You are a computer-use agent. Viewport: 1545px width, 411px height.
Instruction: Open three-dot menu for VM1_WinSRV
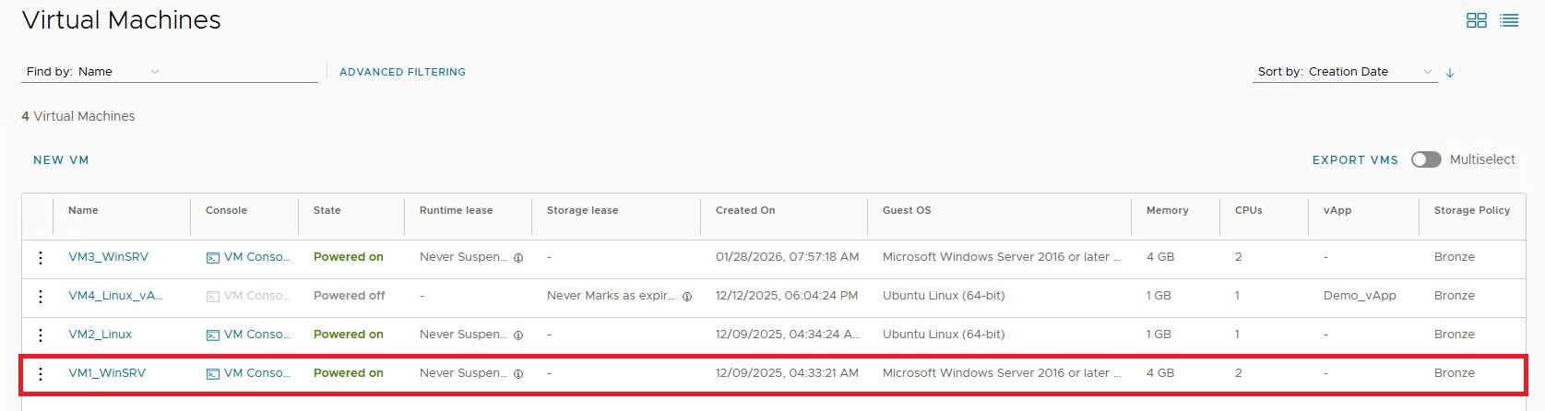[40, 373]
